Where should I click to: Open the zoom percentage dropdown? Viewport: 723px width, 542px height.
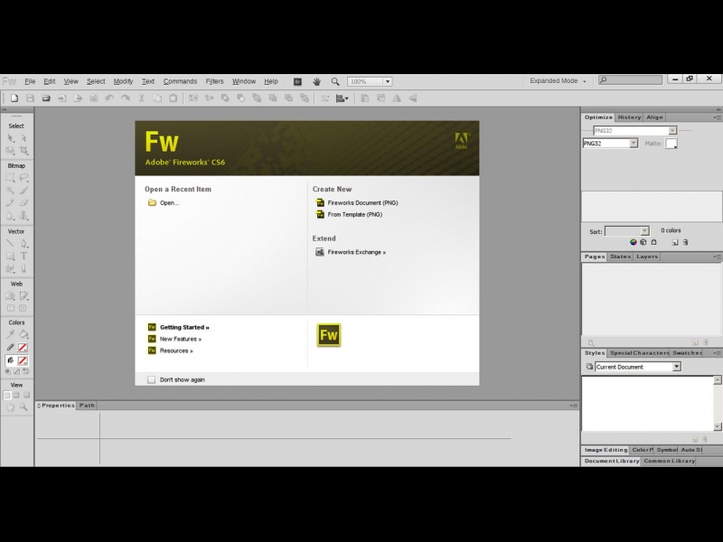(388, 81)
